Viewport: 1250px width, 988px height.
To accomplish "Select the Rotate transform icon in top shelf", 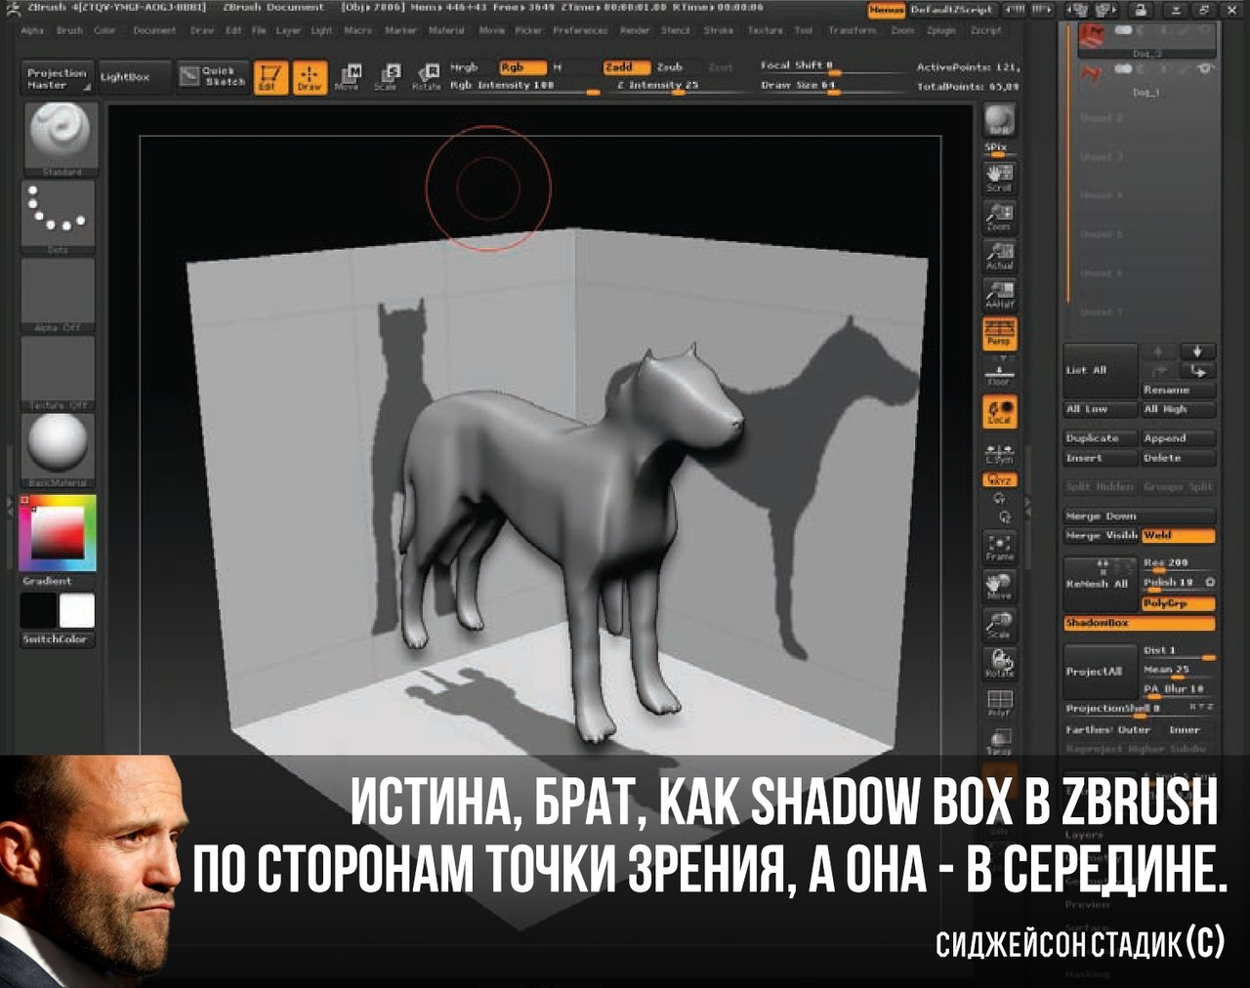I will [x=427, y=77].
